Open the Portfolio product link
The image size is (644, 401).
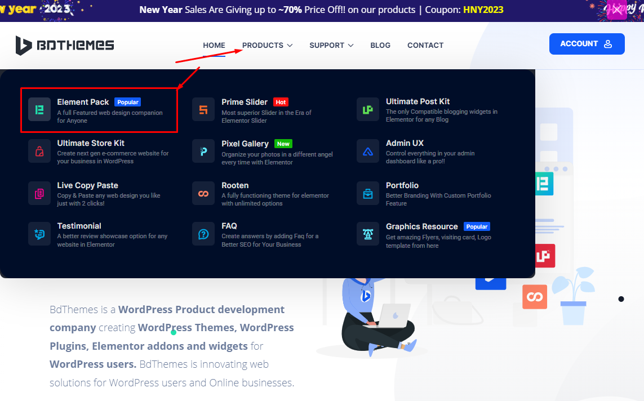[x=402, y=185]
